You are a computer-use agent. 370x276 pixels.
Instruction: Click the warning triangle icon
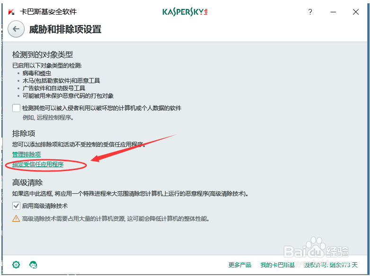(x=16, y=218)
